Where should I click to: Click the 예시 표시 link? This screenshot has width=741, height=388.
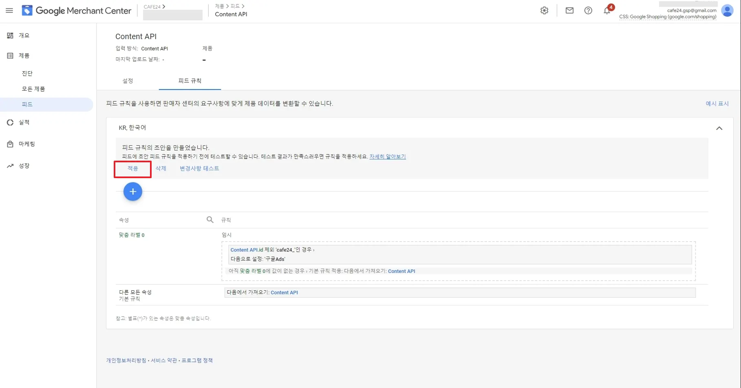[x=717, y=104]
